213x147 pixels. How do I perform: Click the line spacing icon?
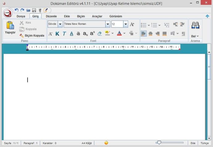(x=173, y=33)
